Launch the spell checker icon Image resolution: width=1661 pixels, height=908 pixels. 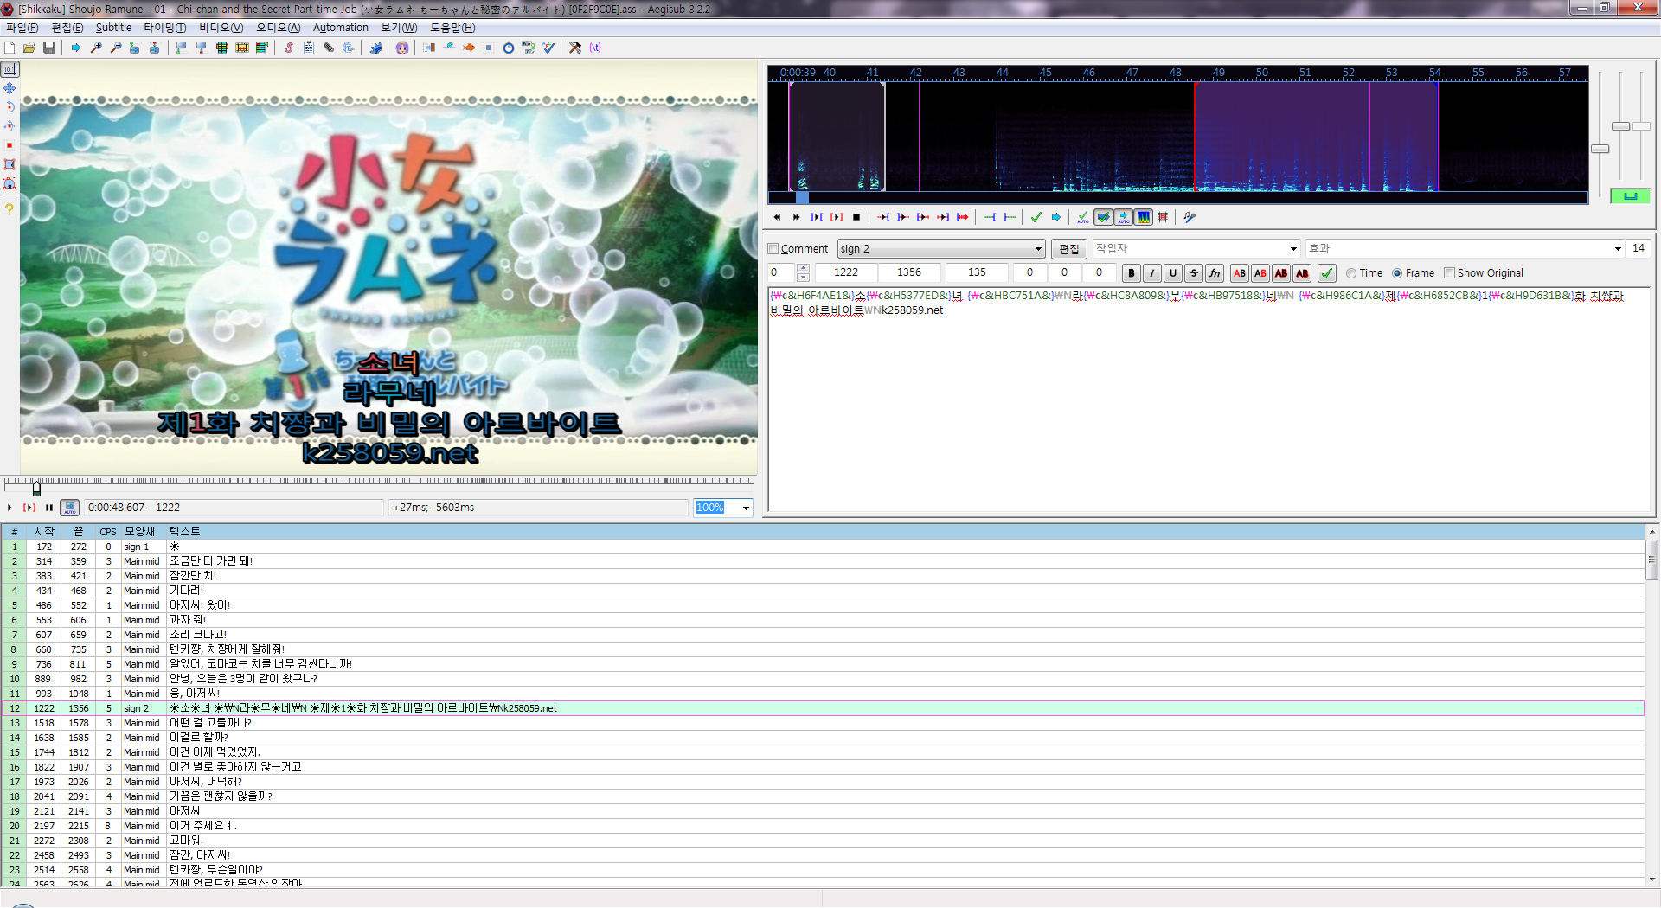tap(548, 48)
